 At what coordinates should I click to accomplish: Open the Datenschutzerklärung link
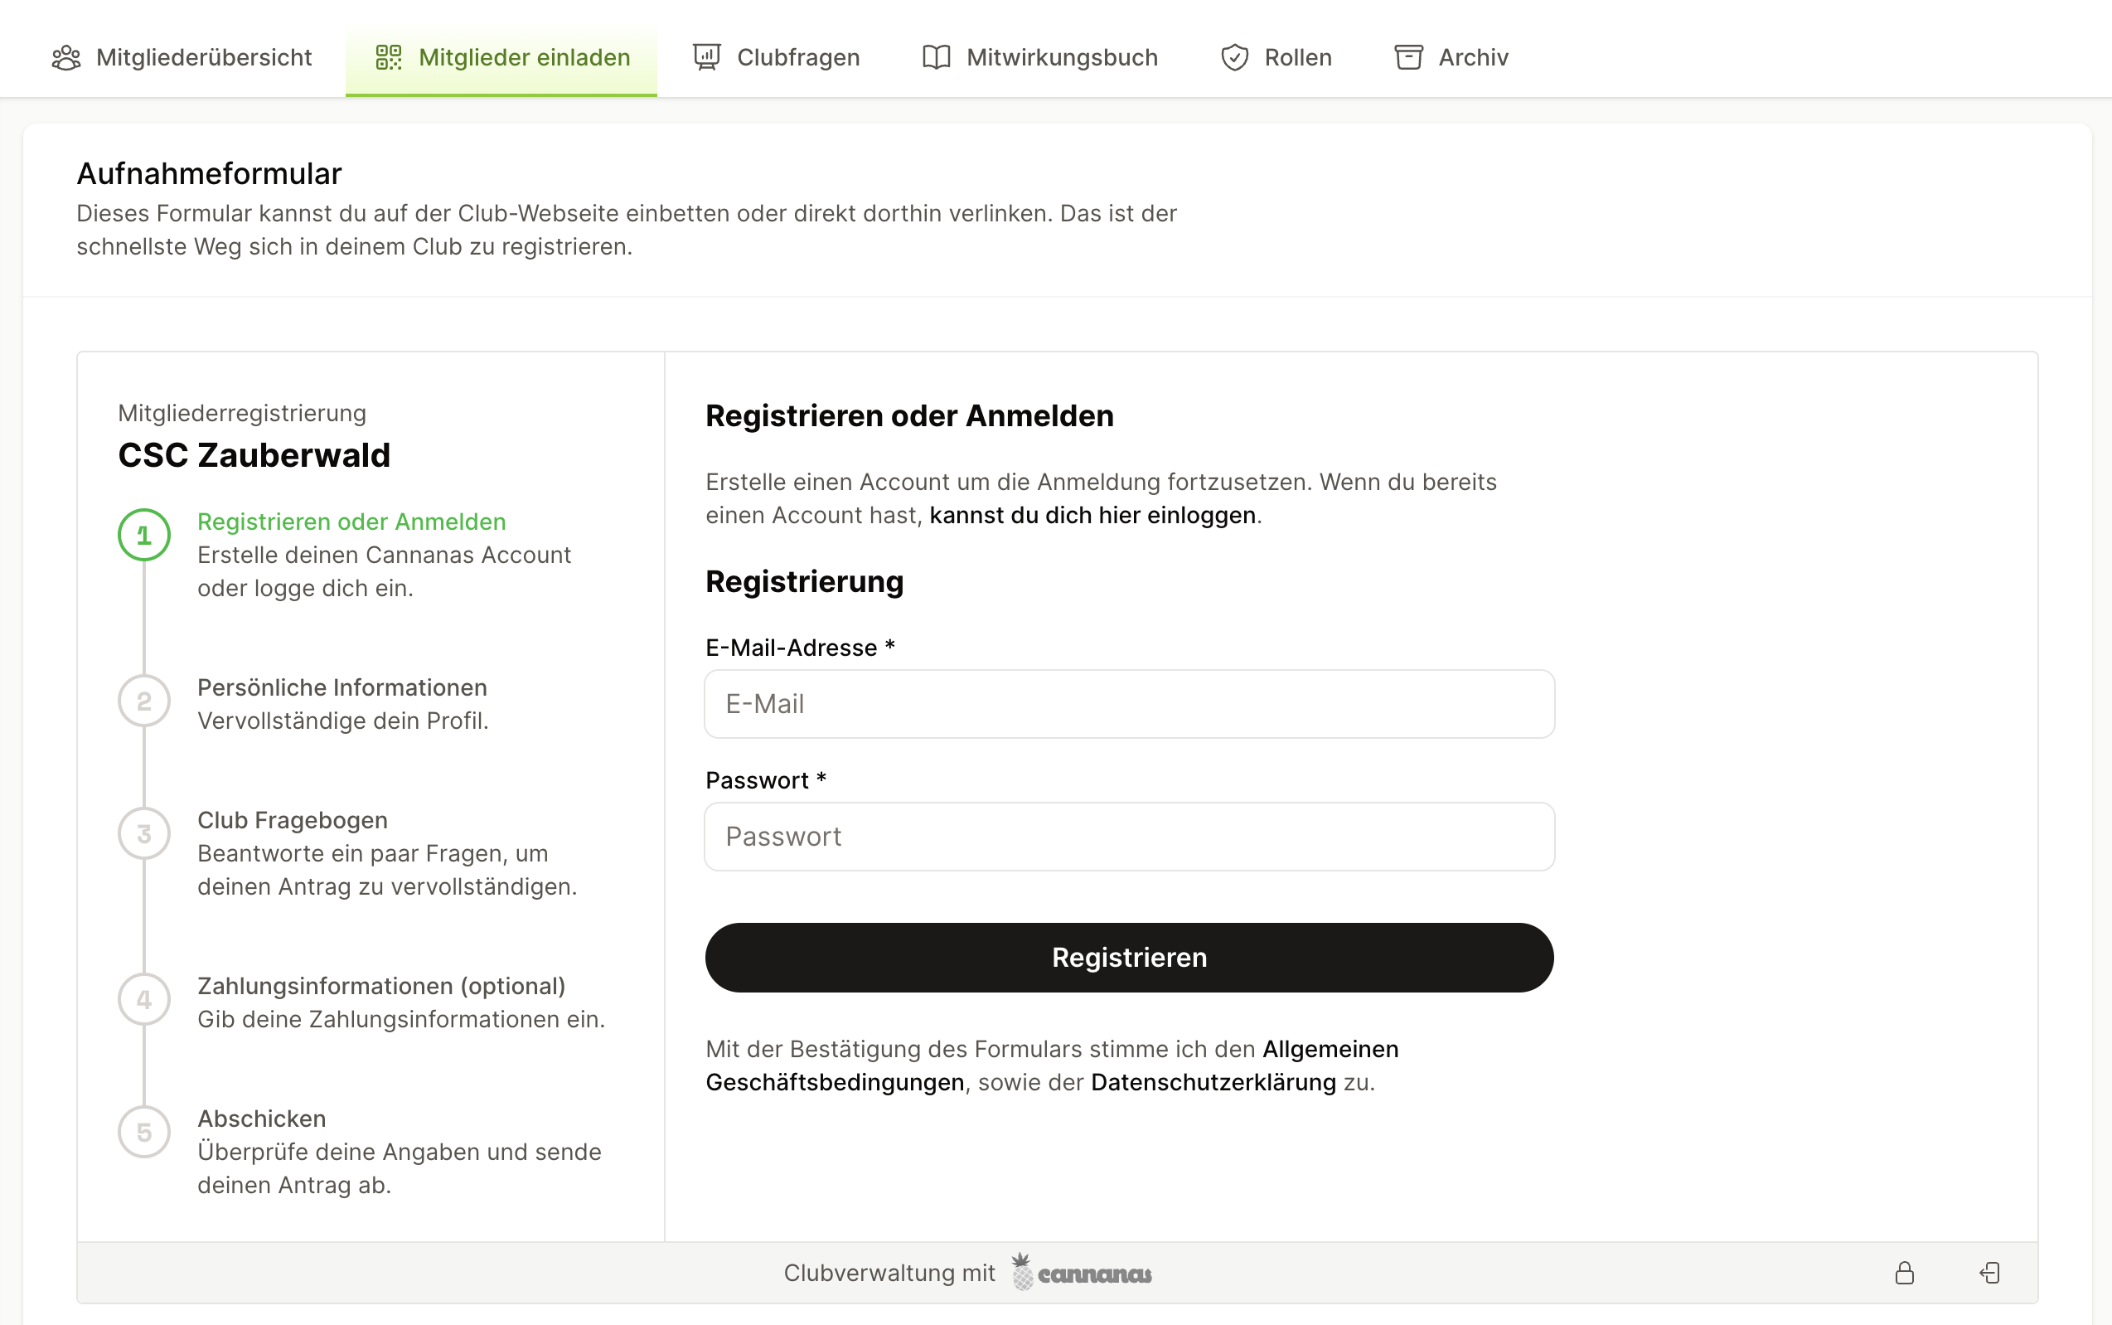point(1213,1082)
